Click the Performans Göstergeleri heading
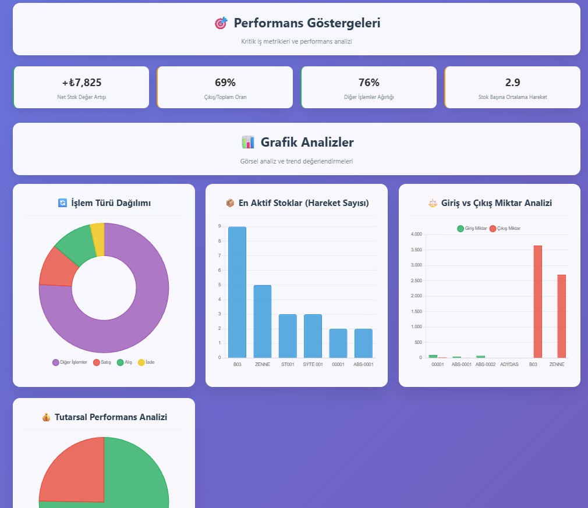Screen dimensions: 588x508 point(307,23)
